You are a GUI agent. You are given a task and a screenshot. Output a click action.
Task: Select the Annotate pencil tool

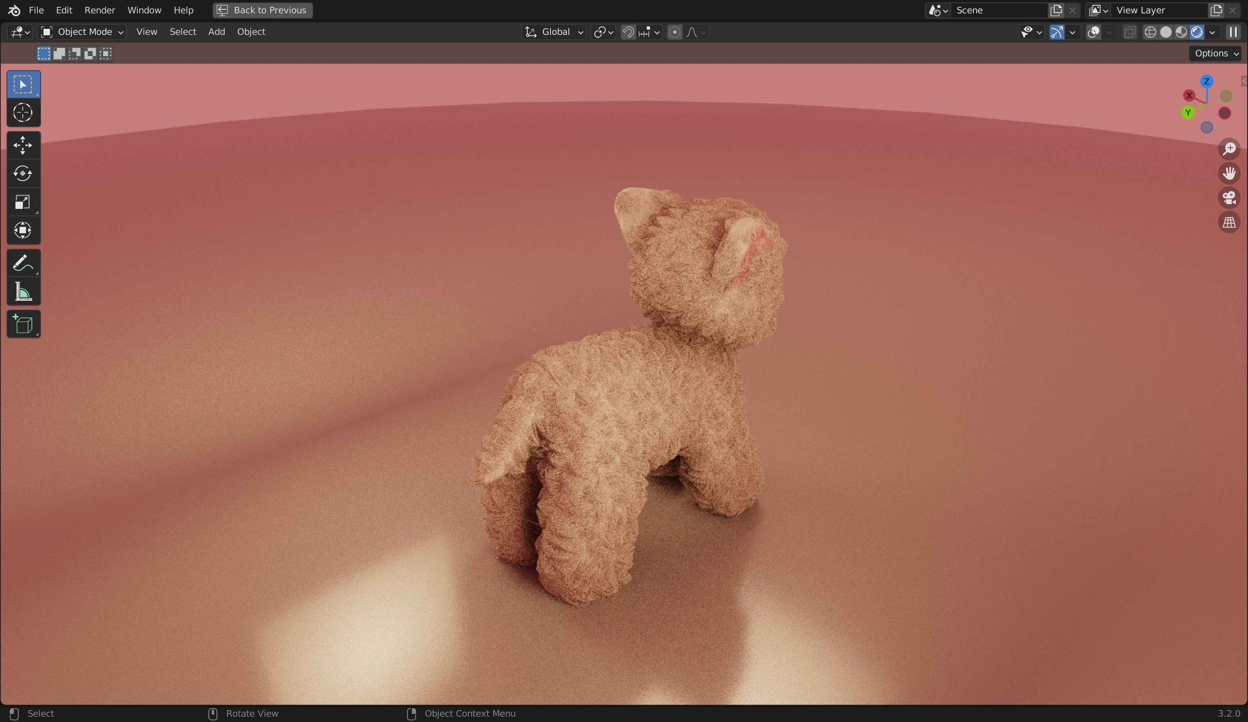(23, 263)
